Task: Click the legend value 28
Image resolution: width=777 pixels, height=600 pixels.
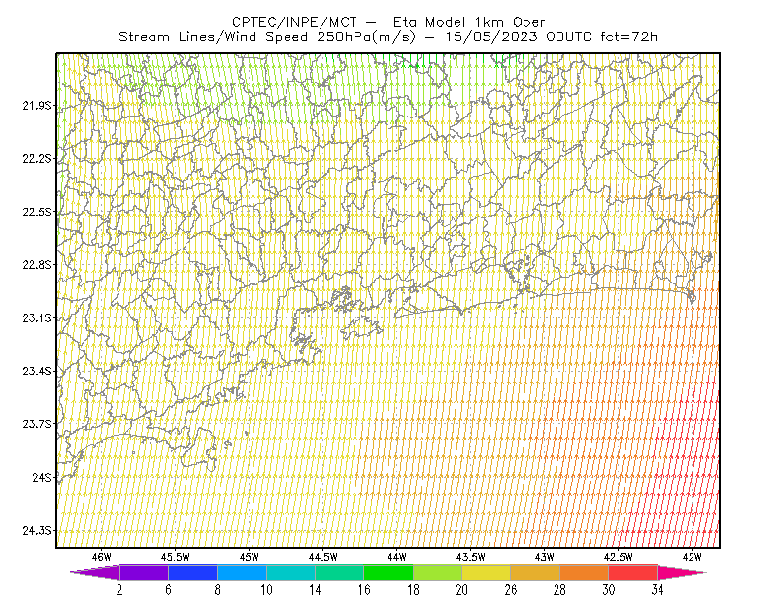Action: pyautogui.click(x=559, y=590)
